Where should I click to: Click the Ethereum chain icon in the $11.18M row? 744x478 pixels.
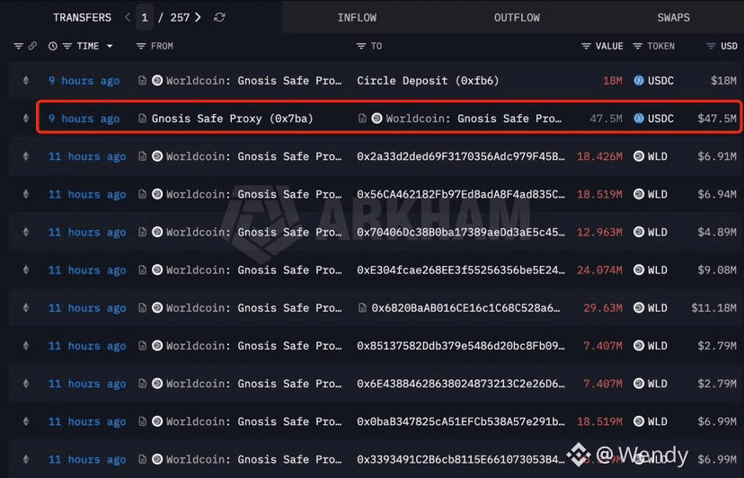26,308
